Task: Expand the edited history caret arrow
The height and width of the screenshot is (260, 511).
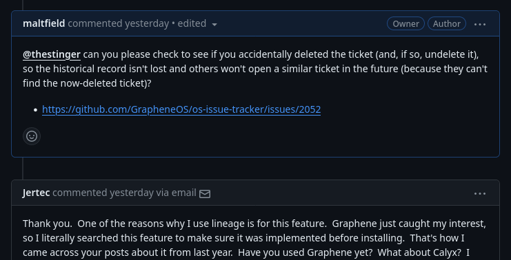Action: [x=214, y=24]
